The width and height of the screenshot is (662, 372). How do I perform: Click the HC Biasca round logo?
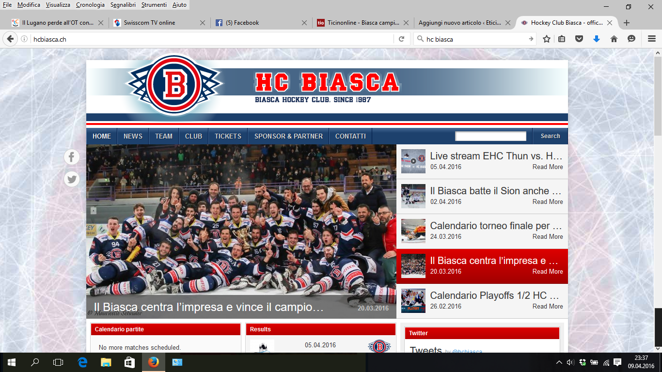174,85
